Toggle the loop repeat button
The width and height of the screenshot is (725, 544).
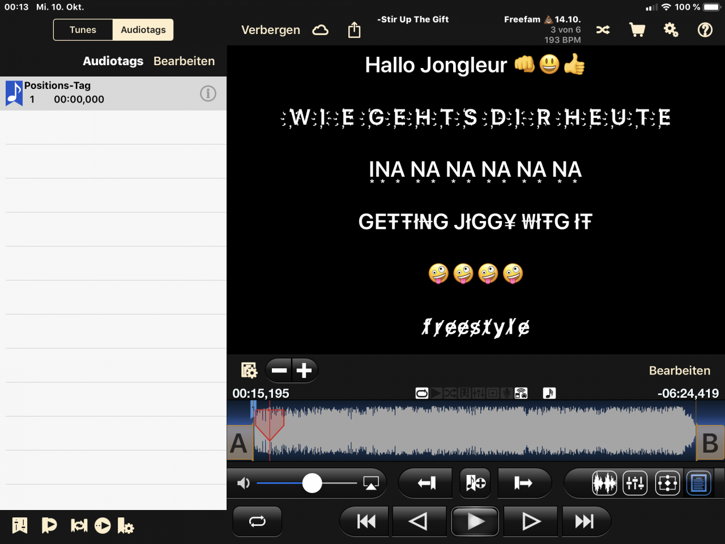(x=257, y=521)
